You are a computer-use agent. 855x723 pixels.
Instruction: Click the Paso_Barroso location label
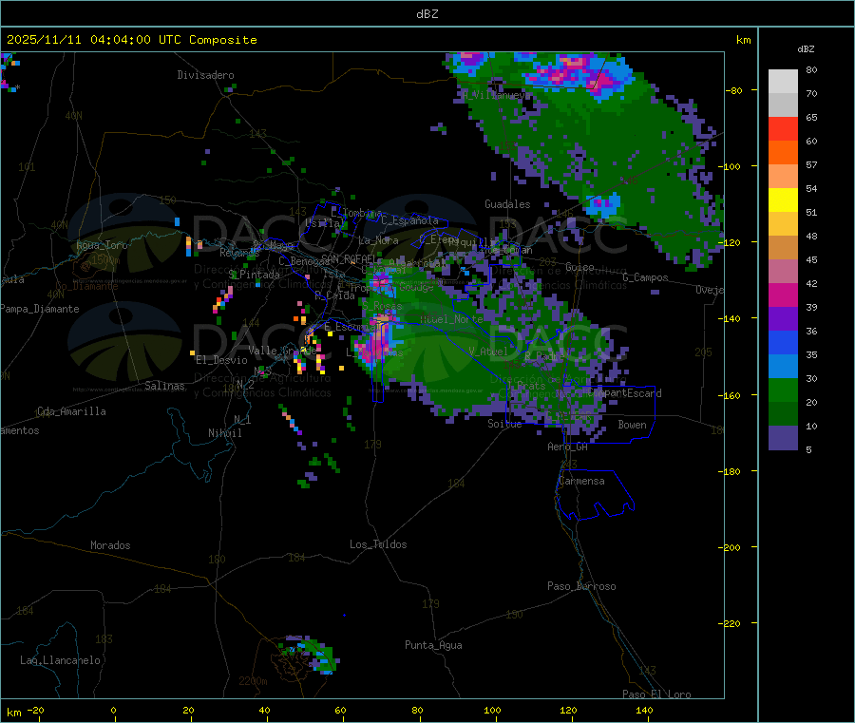coord(581,586)
